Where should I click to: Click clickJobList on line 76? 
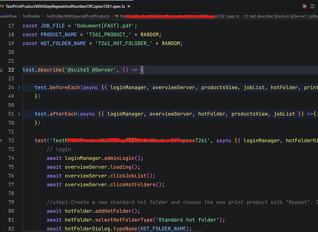tap(128, 176)
